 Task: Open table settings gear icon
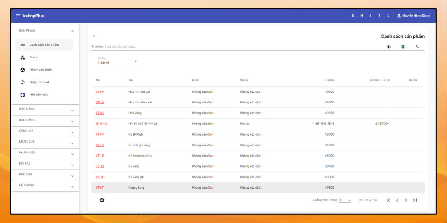[102, 200]
